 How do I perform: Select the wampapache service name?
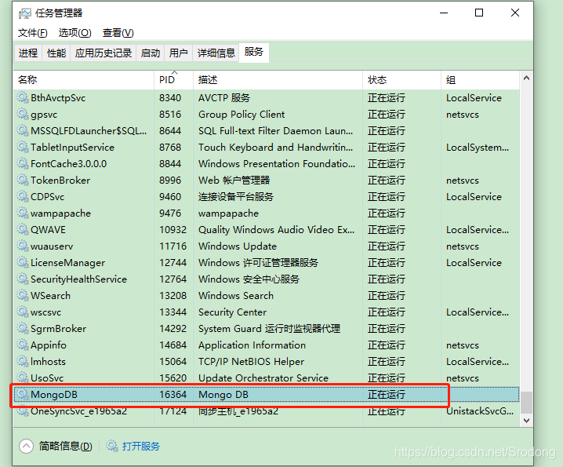pyautogui.click(x=60, y=213)
